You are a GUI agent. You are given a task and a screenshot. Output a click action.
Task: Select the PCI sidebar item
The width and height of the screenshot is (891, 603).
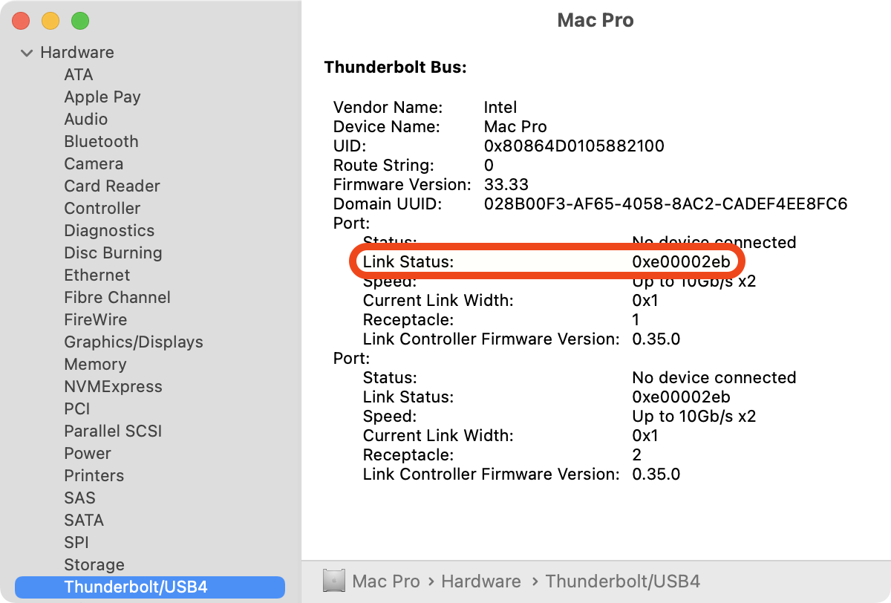[x=77, y=408]
